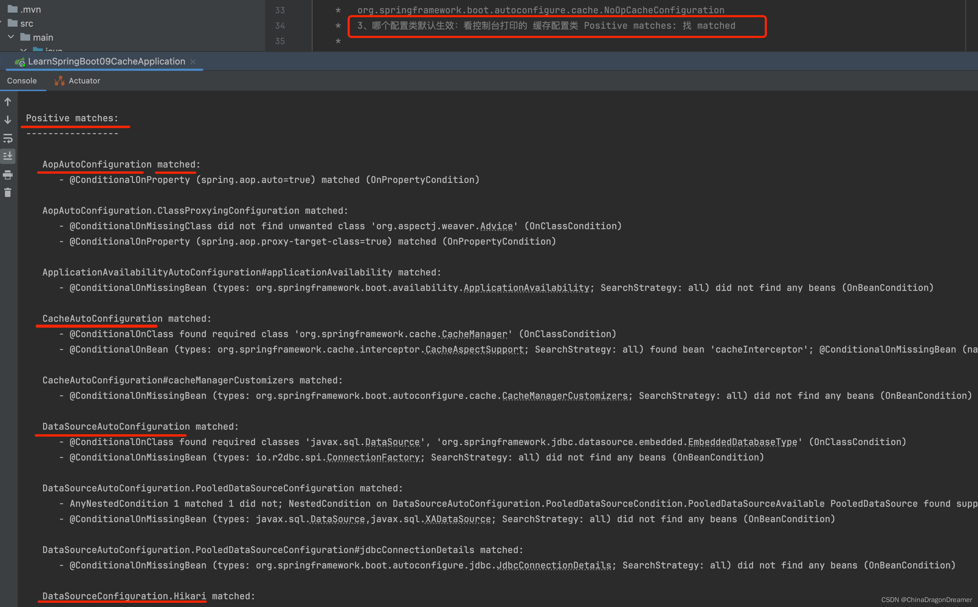Open the CacheManagerCustomizers class link
The width and height of the screenshot is (978, 607).
[565, 395]
